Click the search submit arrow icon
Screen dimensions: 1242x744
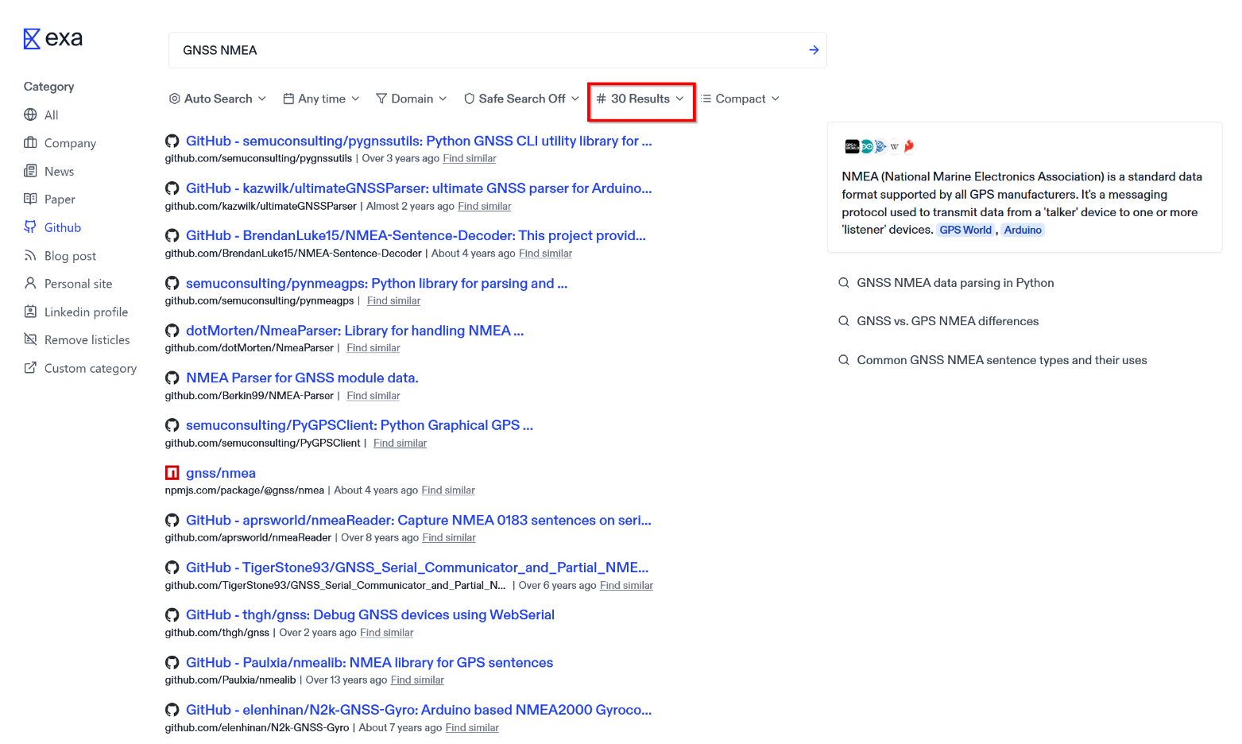point(814,49)
